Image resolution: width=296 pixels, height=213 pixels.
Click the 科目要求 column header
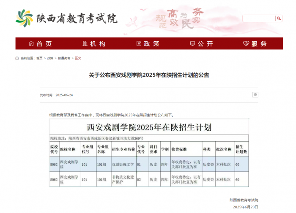(x=155, y=149)
